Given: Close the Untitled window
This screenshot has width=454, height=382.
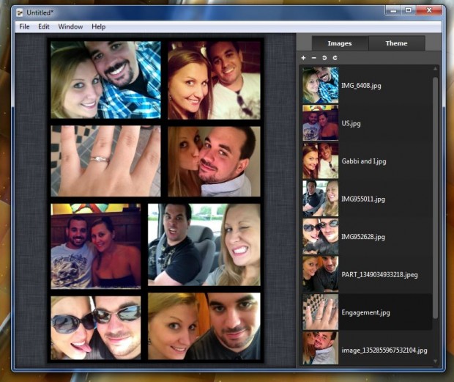Looking at the screenshot, I should pyautogui.click(x=429, y=11).
